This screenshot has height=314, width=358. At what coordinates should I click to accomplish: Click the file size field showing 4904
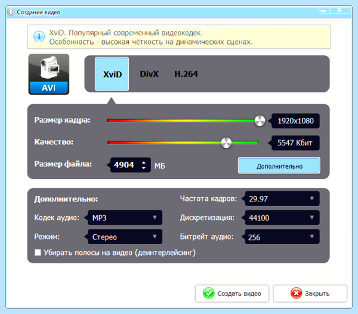(x=130, y=165)
